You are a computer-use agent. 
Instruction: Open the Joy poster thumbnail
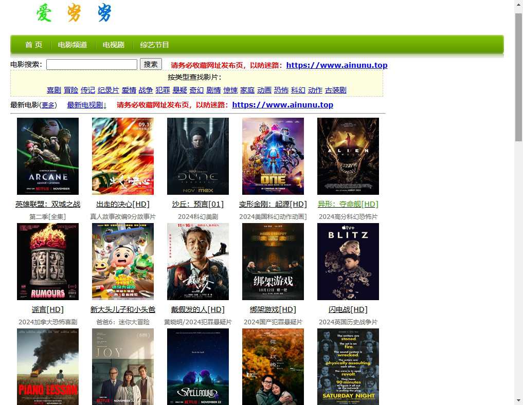(x=123, y=366)
